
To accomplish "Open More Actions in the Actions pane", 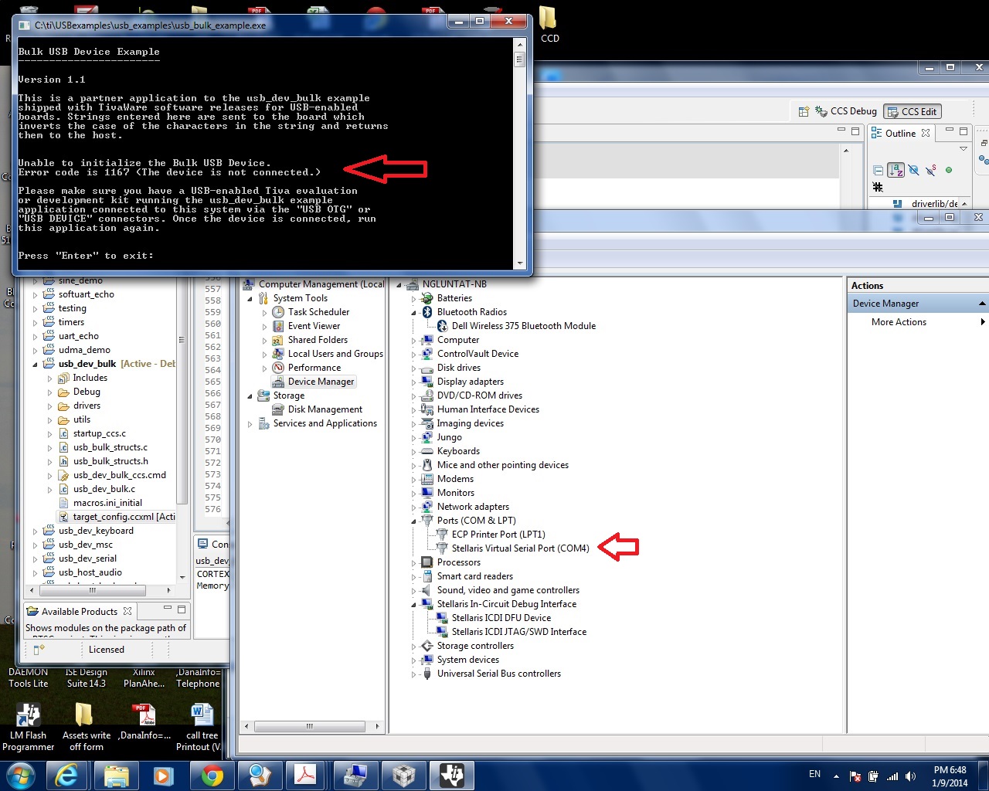I will [x=899, y=322].
